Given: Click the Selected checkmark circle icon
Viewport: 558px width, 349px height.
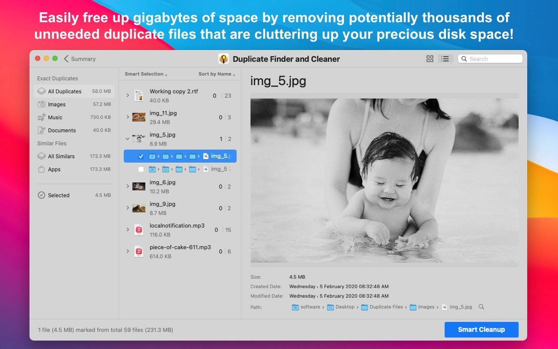Looking at the screenshot, I should [x=41, y=195].
